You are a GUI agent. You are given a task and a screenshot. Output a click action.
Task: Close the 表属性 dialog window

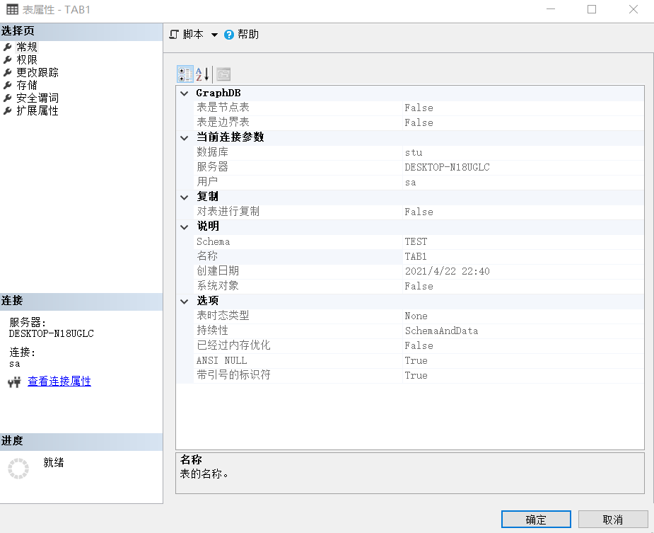pyautogui.click(x=633, y=9)
